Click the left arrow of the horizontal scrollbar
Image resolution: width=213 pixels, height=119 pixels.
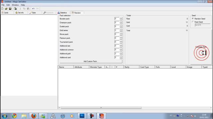tap(59, 108)
